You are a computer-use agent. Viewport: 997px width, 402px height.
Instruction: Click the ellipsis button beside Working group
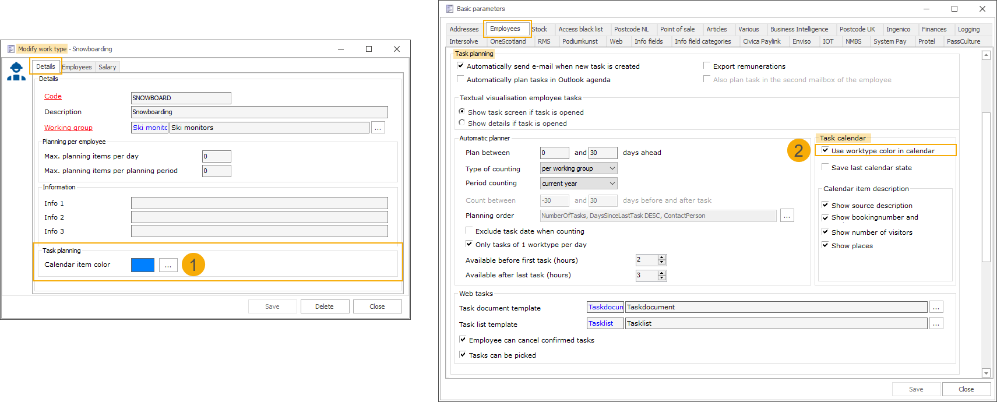(378, 128)
